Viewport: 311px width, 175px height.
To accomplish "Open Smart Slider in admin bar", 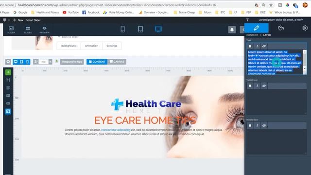I will pos(34,20).
